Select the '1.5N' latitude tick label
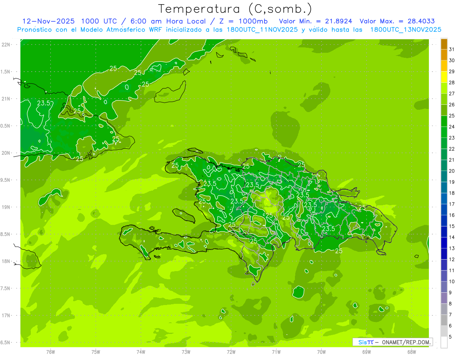This screenshot has height=357, width=462. coord(5,72)
